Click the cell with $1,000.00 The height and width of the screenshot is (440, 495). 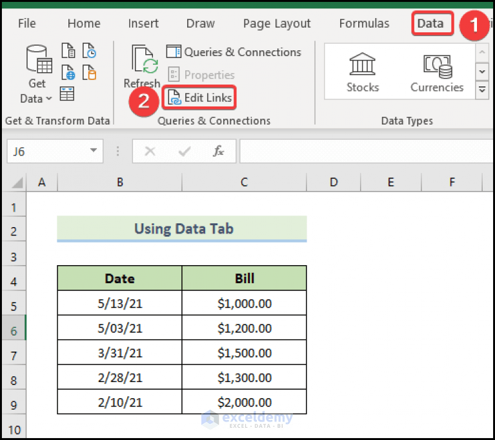(x=244, y=303)
